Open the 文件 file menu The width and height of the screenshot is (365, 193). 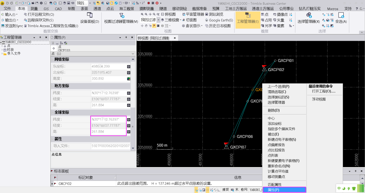[x=7, y=8]
